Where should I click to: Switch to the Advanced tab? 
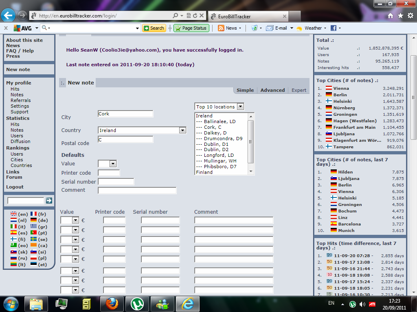point(272,90)
